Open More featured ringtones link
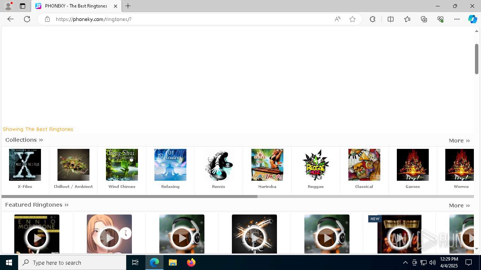Screen dimensions: 481x270 459,205
